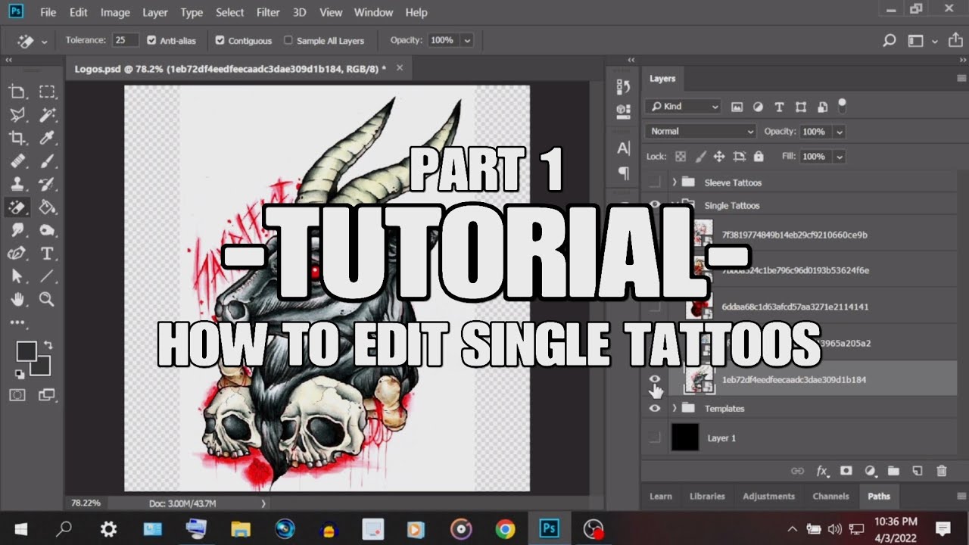Select the Rectangular Marquee tool
The height and width of the screenshot is (545, 969).
(x=47, y=92)
